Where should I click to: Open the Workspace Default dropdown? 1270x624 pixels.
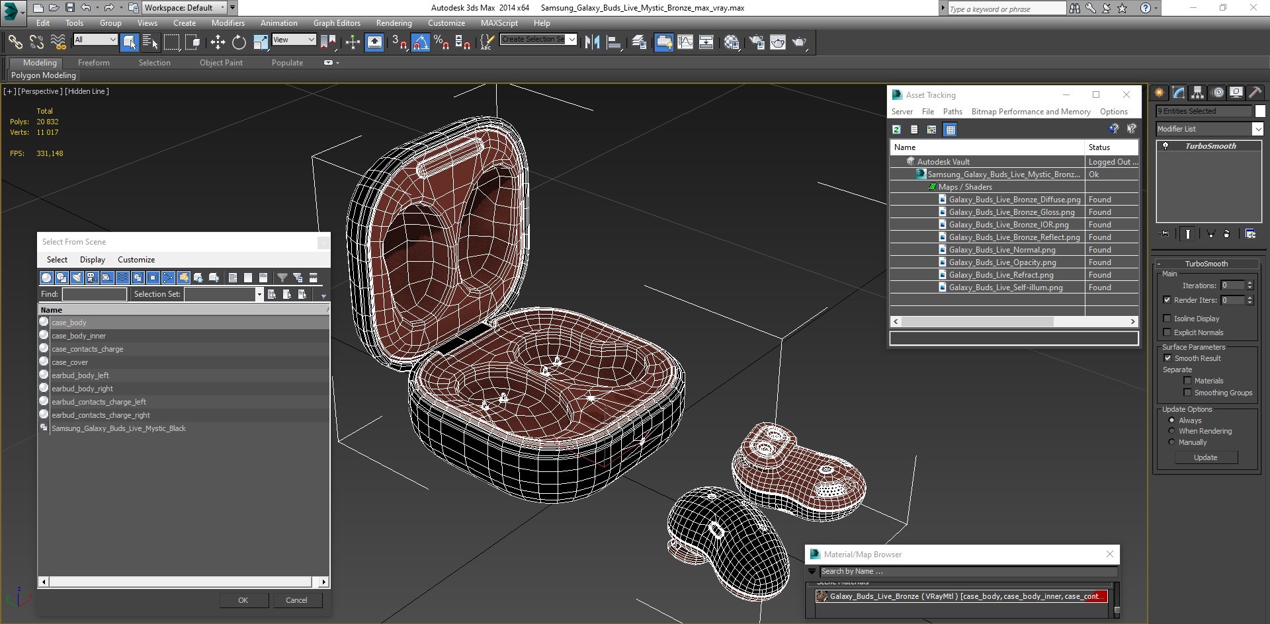tap(185, 8)
